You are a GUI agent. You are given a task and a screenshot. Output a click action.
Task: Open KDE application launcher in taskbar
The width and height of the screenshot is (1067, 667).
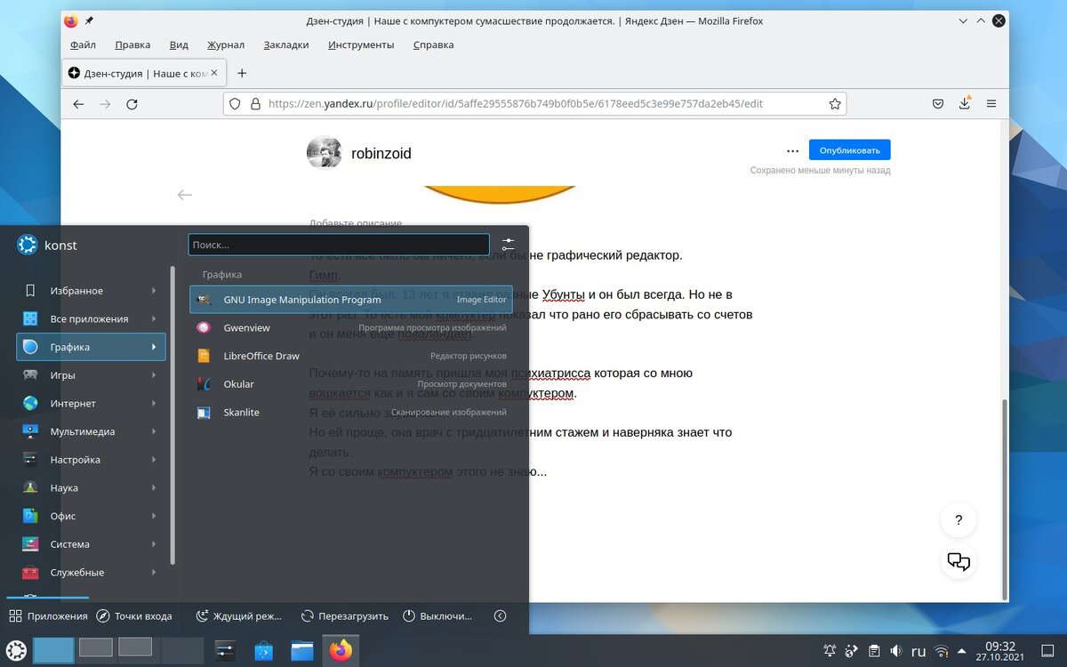coord(16,650)
